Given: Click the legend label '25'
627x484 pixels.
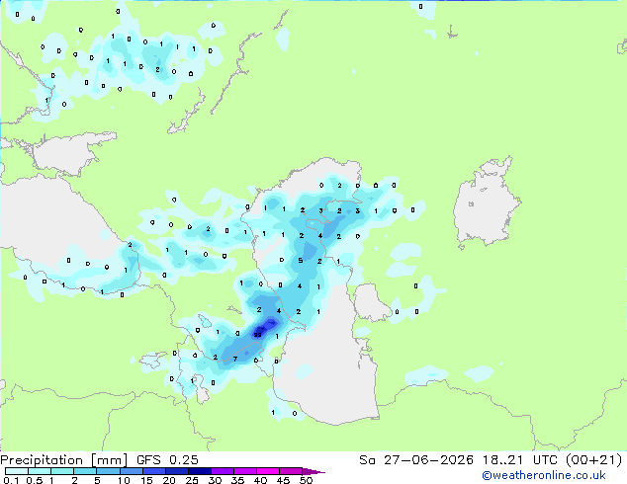Looking at the screenshot, I should pyautogui.click(x=192, y=480).
